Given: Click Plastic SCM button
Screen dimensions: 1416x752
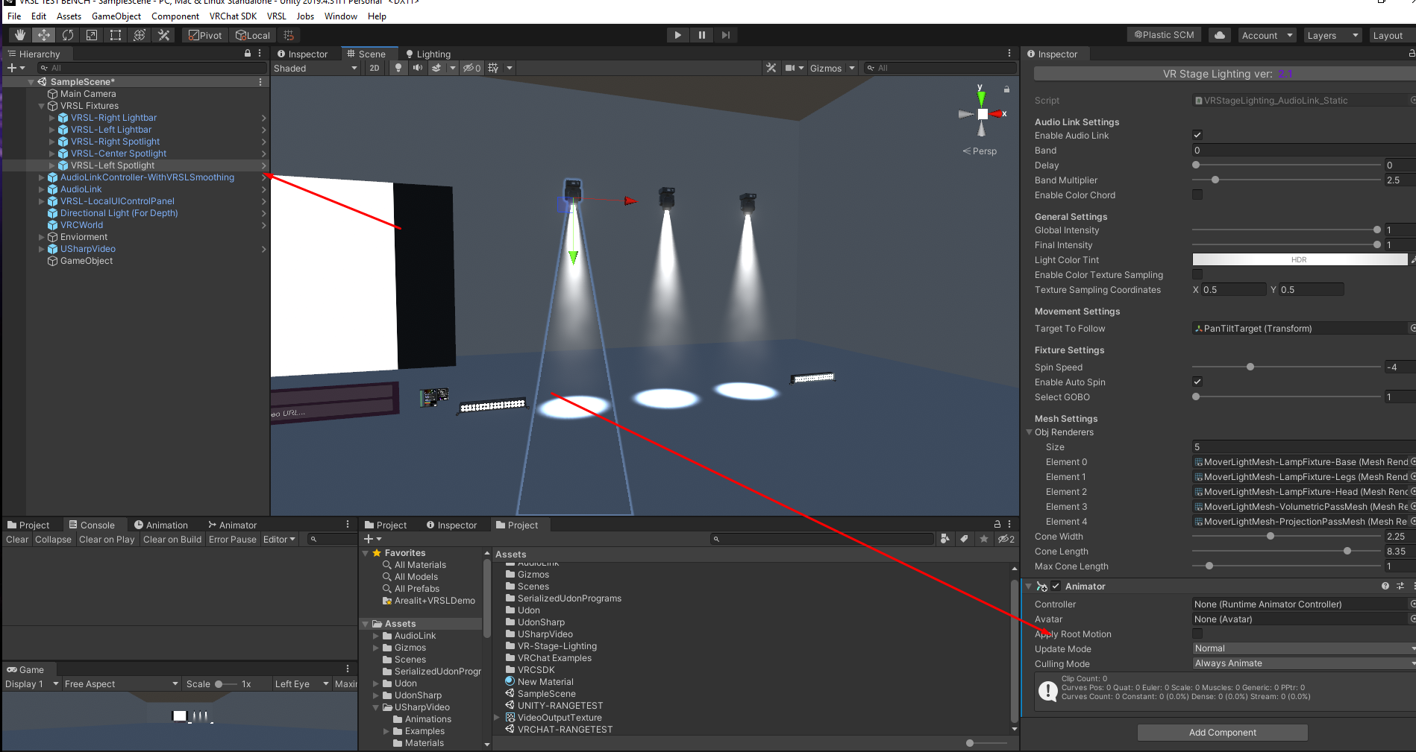Looking at the screenshot, I should coord(1164,35).
